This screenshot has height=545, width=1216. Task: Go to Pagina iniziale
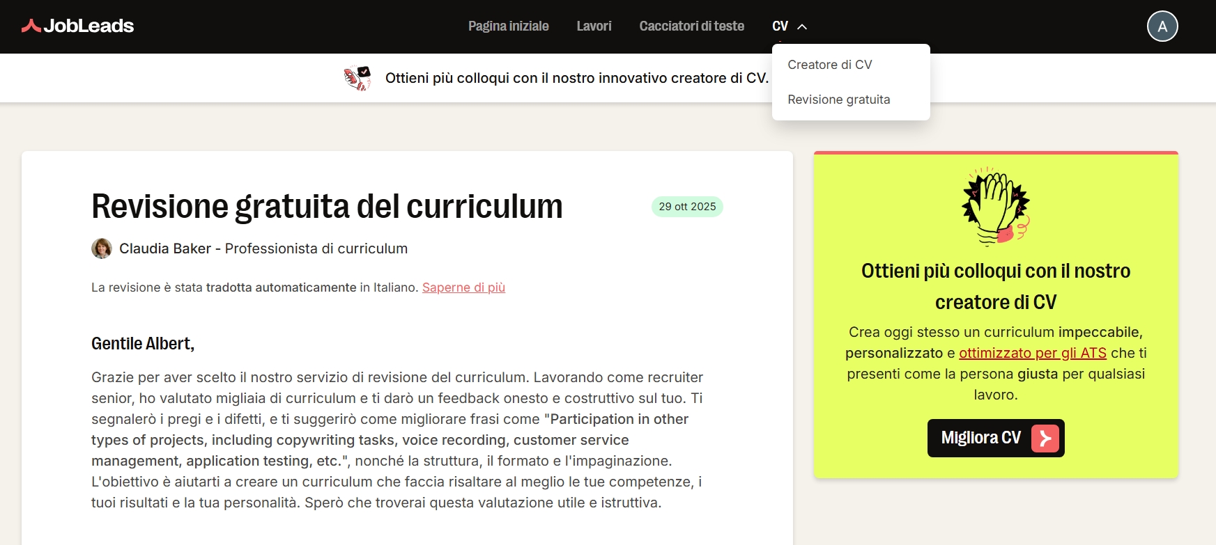coord(509,26)
